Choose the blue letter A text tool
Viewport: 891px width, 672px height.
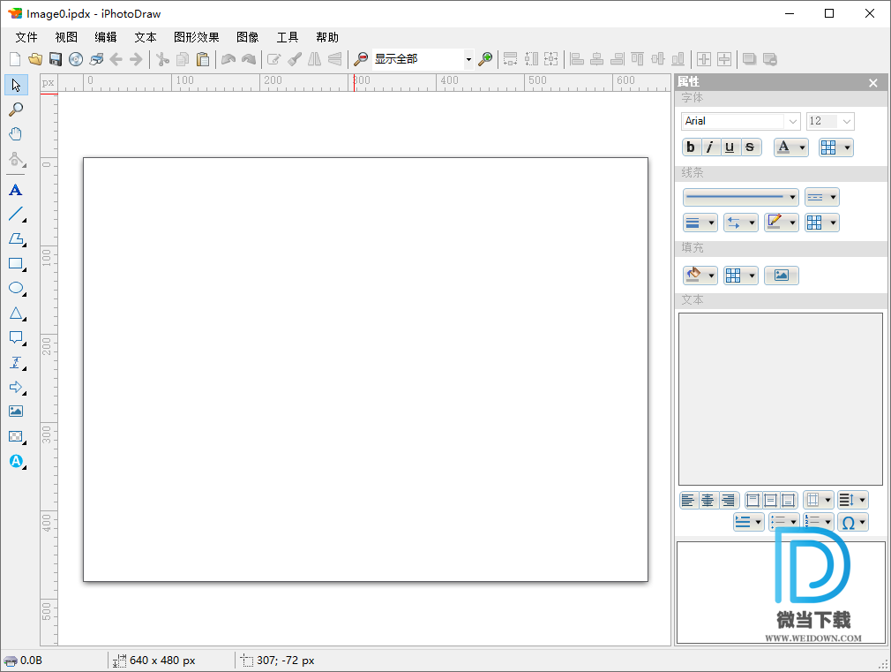tap(16, 190)
